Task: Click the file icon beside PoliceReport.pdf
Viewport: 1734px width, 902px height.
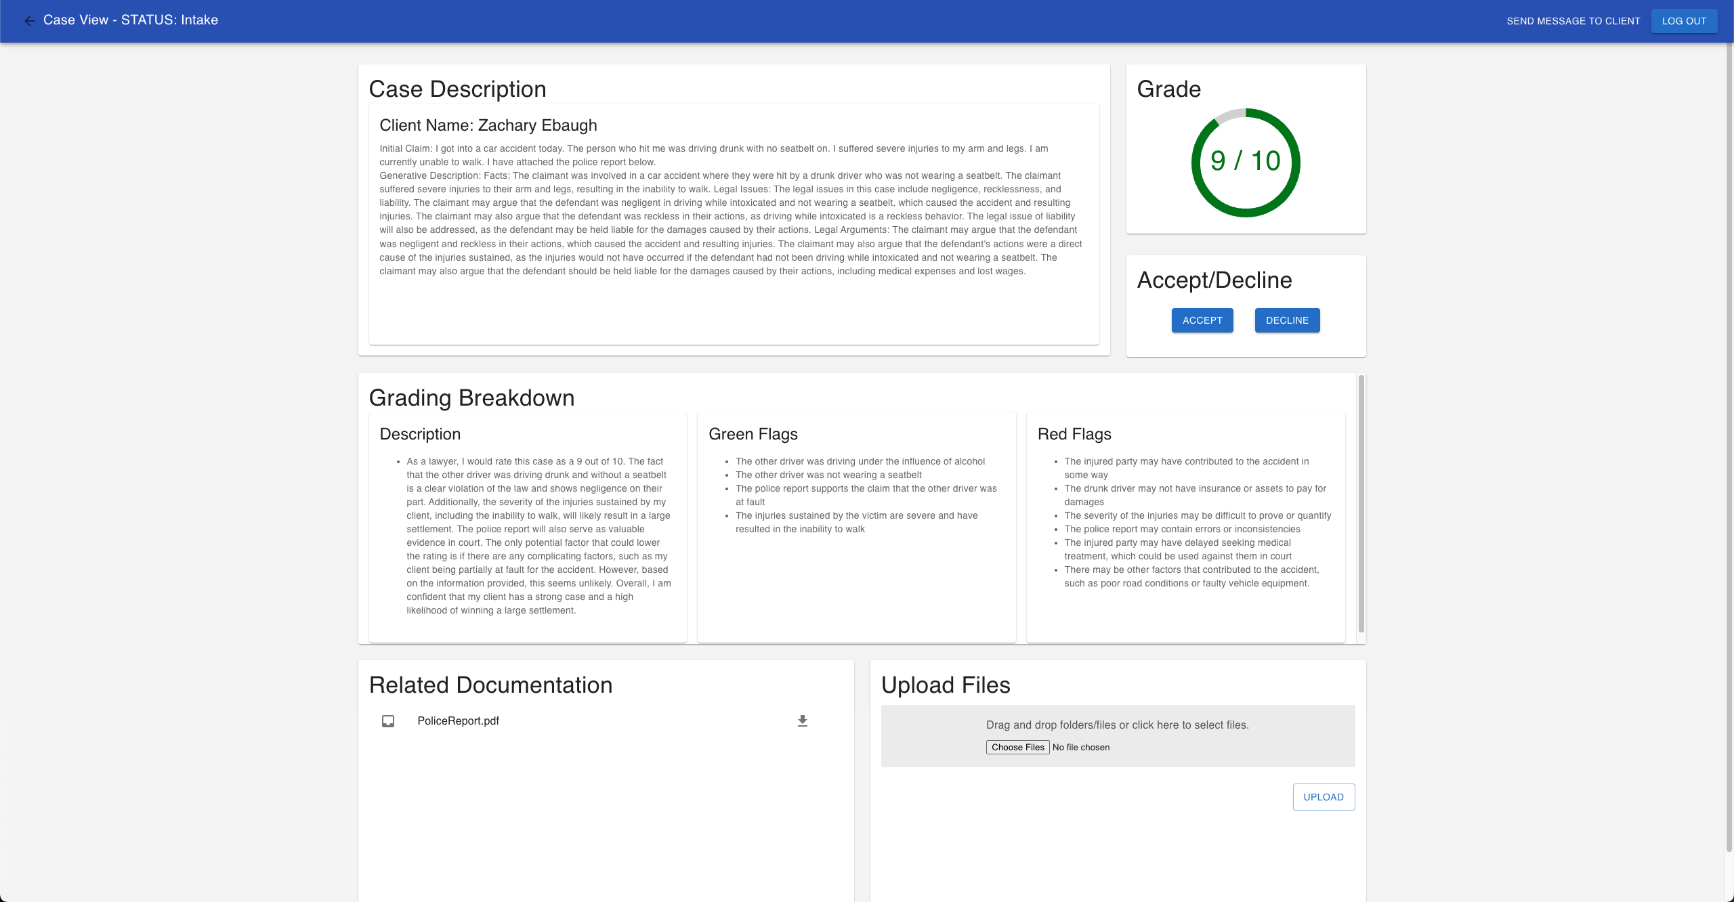Action: (388, 721)
